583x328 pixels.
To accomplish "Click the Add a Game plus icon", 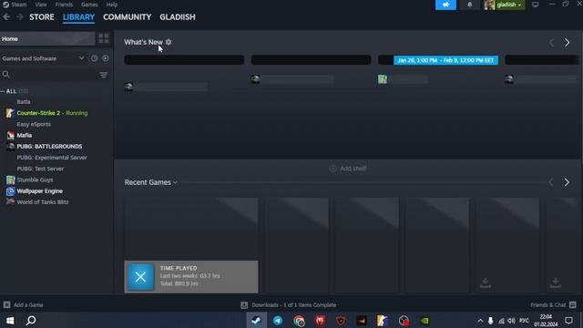I will 6,305.
